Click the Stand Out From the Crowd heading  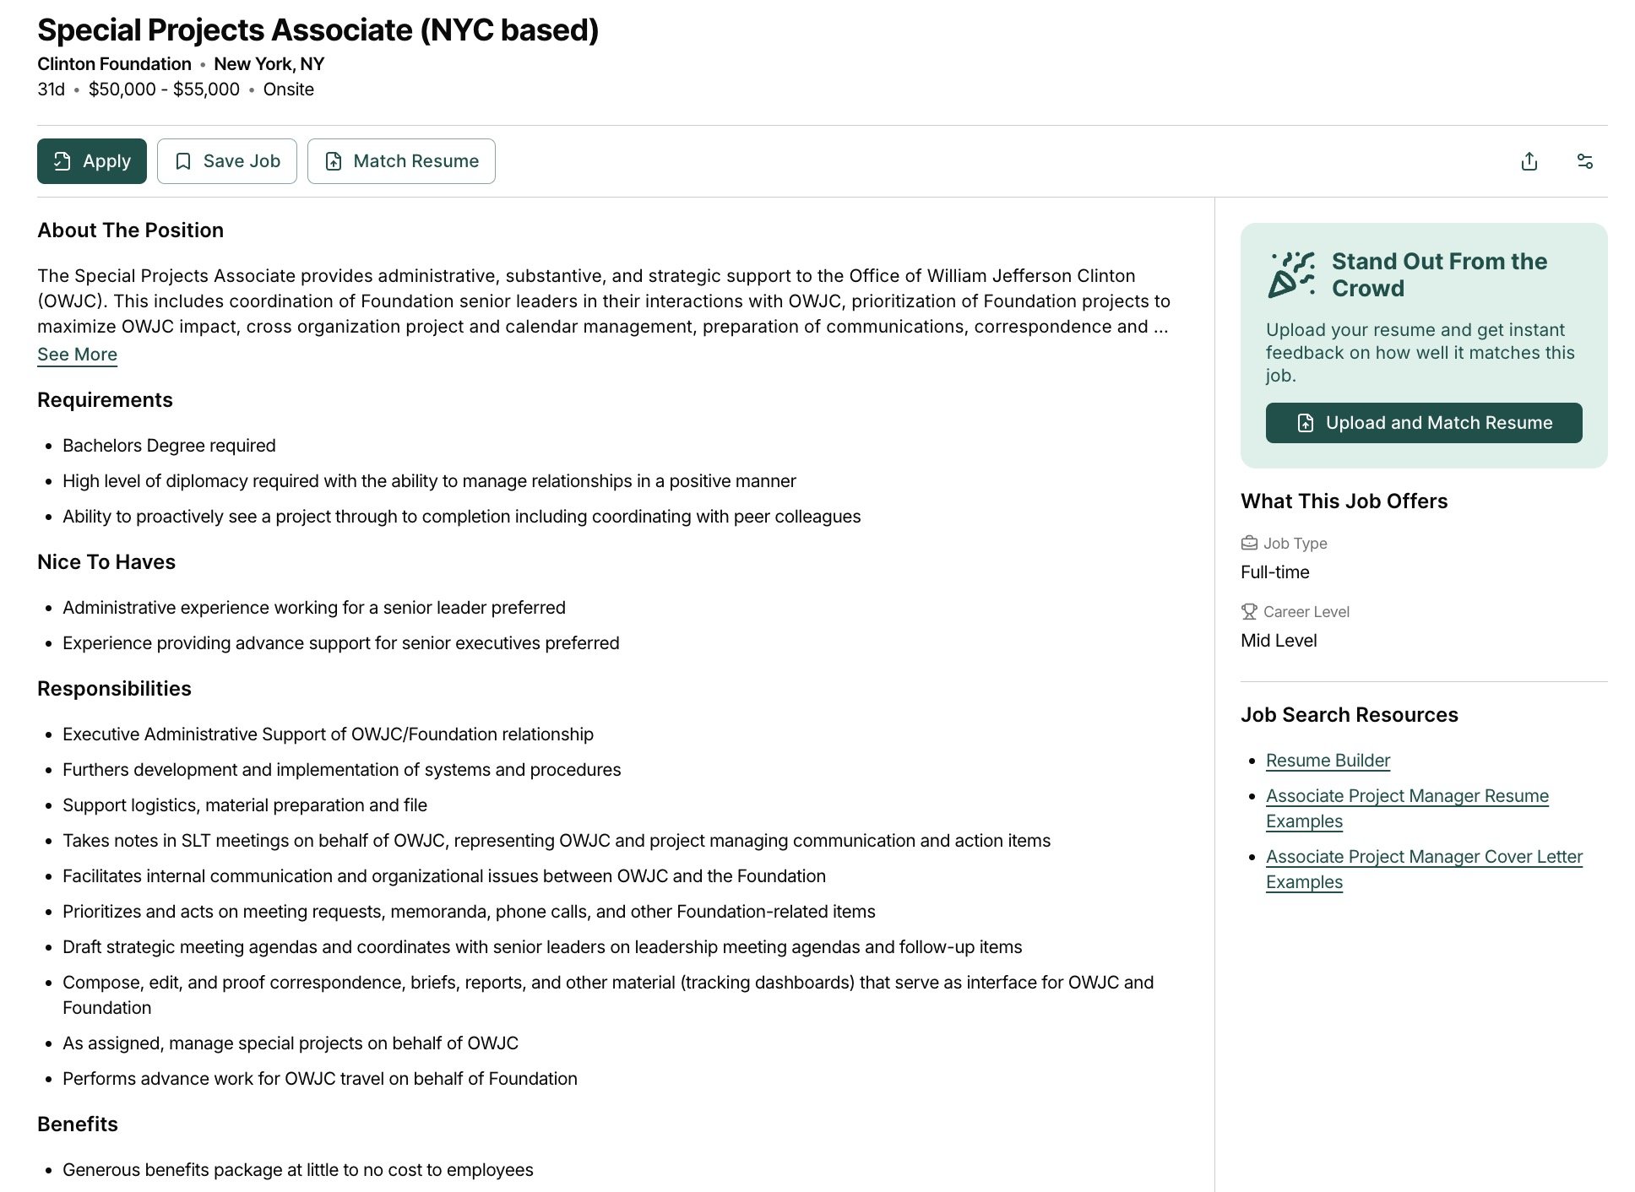pos(1439,274)
